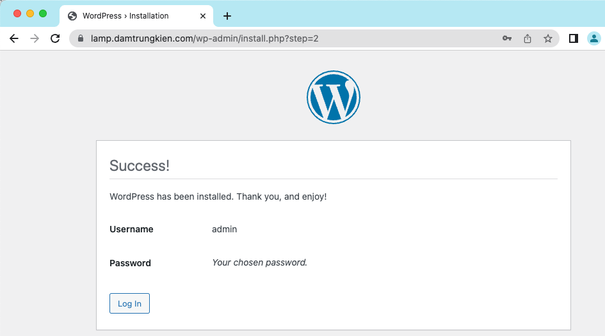Image resolution: width=605 pixels, height=336 pixels.
Task: Click the browser forward arrow
Action: click(x=35, y=38)
